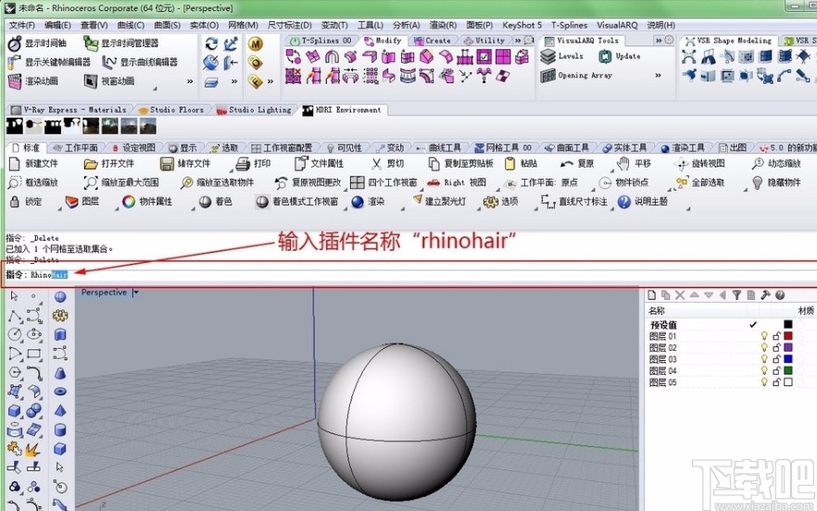Viewport: 817px width, 511px height.
Task: Click 显示时间管理器 button
Action: pos(121,44)
